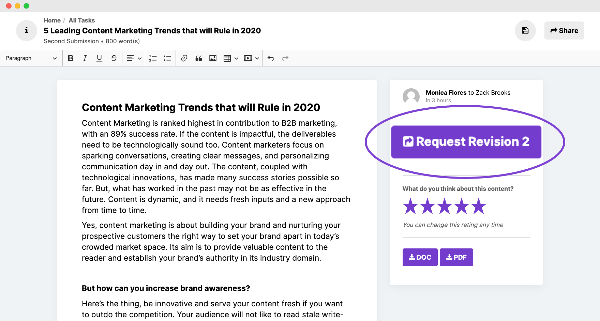Toggle strikethrough formatting
Viewport: 600px width, 321px height.
114,58
